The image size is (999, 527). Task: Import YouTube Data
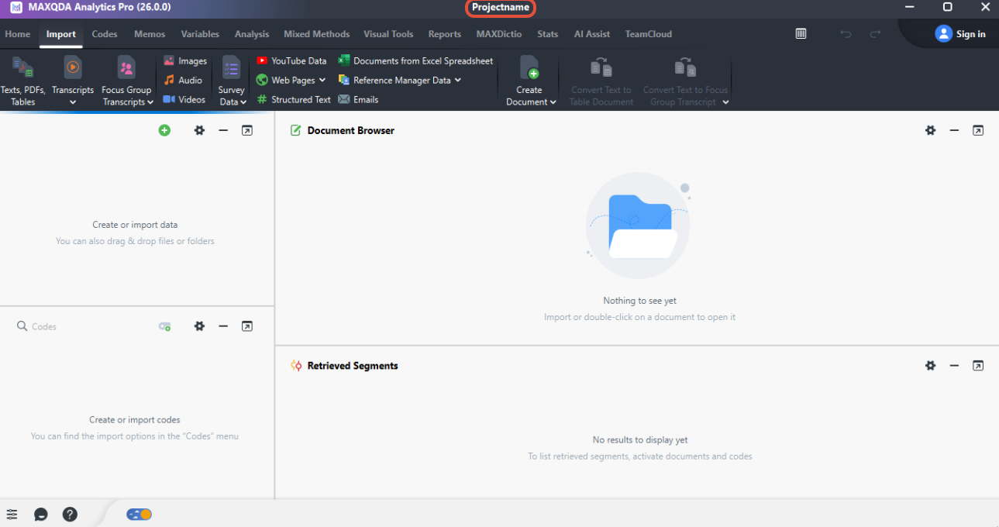[291, 61]
